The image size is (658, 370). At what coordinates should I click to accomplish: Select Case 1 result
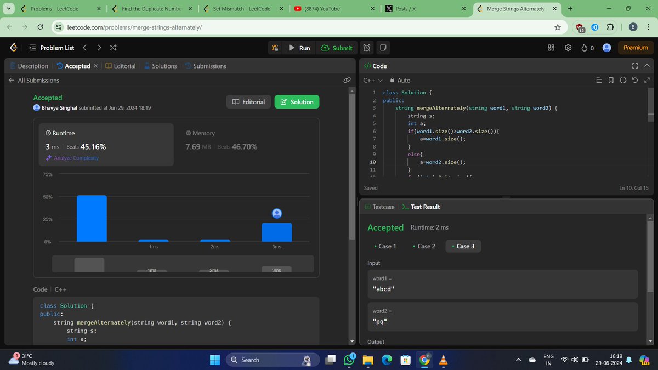[x=385, y=246]
